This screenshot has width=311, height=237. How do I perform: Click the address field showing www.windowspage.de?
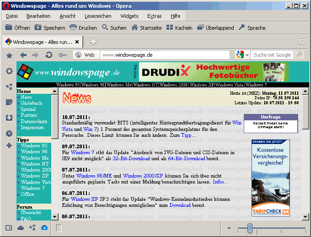click(x=165, y=55)
